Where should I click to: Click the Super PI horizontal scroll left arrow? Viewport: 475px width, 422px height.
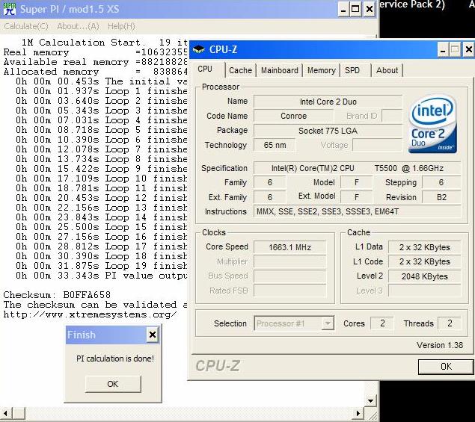[6, 413]
